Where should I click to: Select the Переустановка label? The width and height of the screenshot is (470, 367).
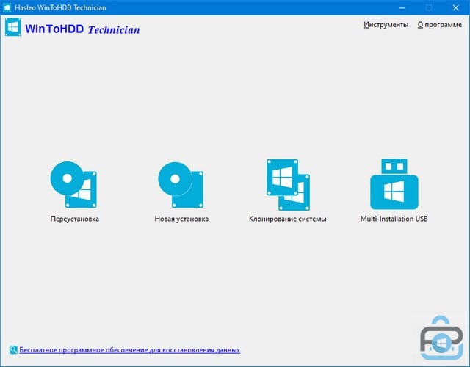pyautogui.click(x=75, y=219)
